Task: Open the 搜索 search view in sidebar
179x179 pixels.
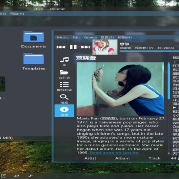Action: (x=64, y=99)
